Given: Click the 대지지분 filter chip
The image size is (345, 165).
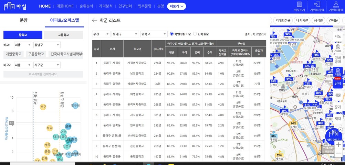Looking at the screenshot, I should [x=302, y=21].
